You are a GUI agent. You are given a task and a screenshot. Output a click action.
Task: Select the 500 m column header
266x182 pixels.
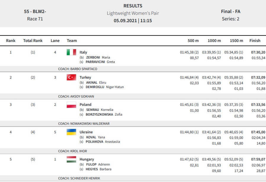click(x=193, y=40)
